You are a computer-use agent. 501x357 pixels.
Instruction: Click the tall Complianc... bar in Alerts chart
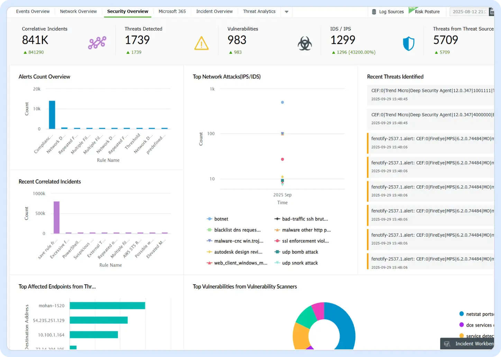pyautogui.click(x=52, y=115)
